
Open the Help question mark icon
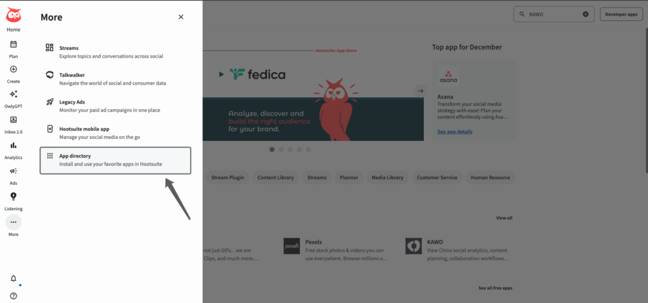pos(13,296)
